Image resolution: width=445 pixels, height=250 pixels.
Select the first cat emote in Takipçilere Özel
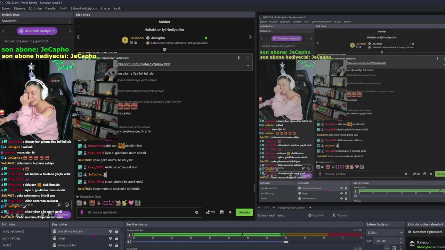(x=79, y=203)
